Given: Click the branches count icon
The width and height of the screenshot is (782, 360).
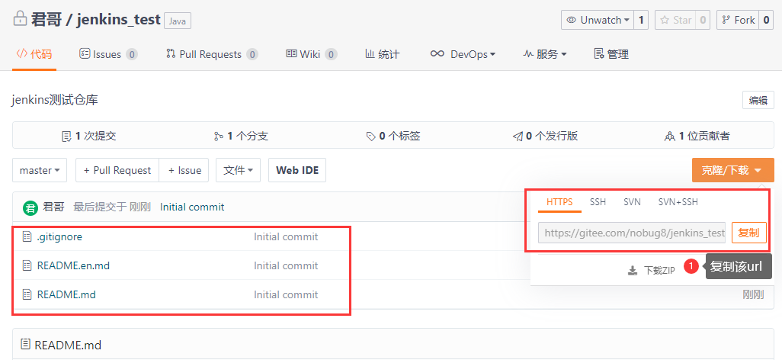Looking at the screenshot, I should click(x=219, y=137).
